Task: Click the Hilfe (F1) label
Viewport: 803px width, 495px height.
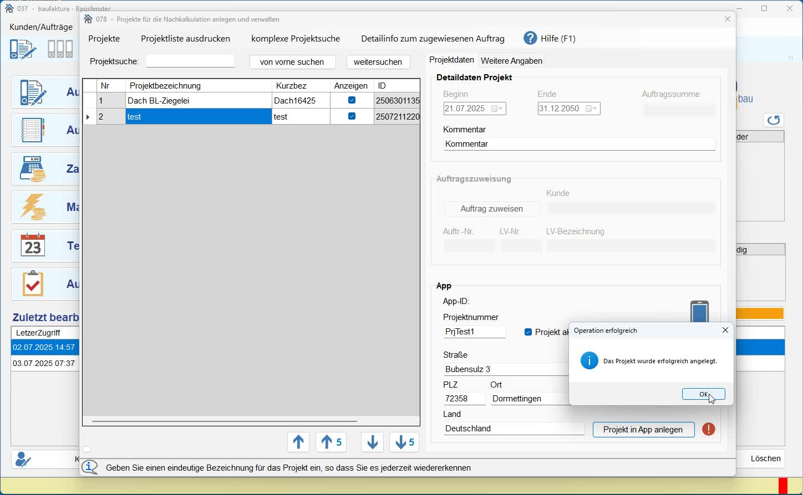Action: point(558,39)
